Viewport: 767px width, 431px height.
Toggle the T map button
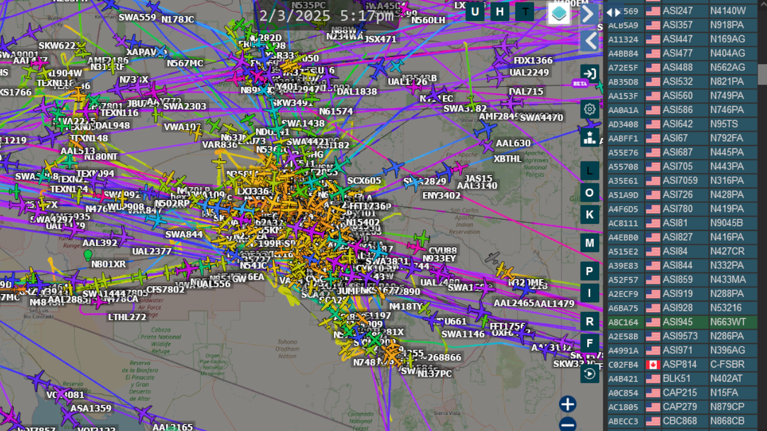tap(525, 11)
